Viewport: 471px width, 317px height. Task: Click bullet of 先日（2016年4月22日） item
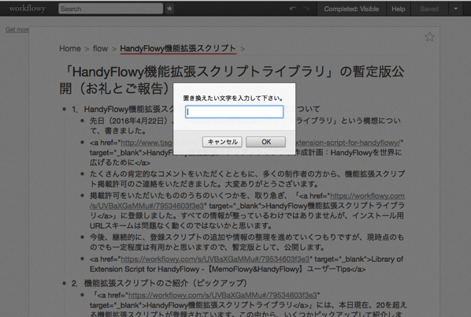pos(82,121)
